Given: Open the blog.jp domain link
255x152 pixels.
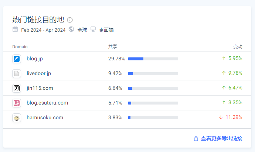Looking at the screenshot, I should point(35,59).
